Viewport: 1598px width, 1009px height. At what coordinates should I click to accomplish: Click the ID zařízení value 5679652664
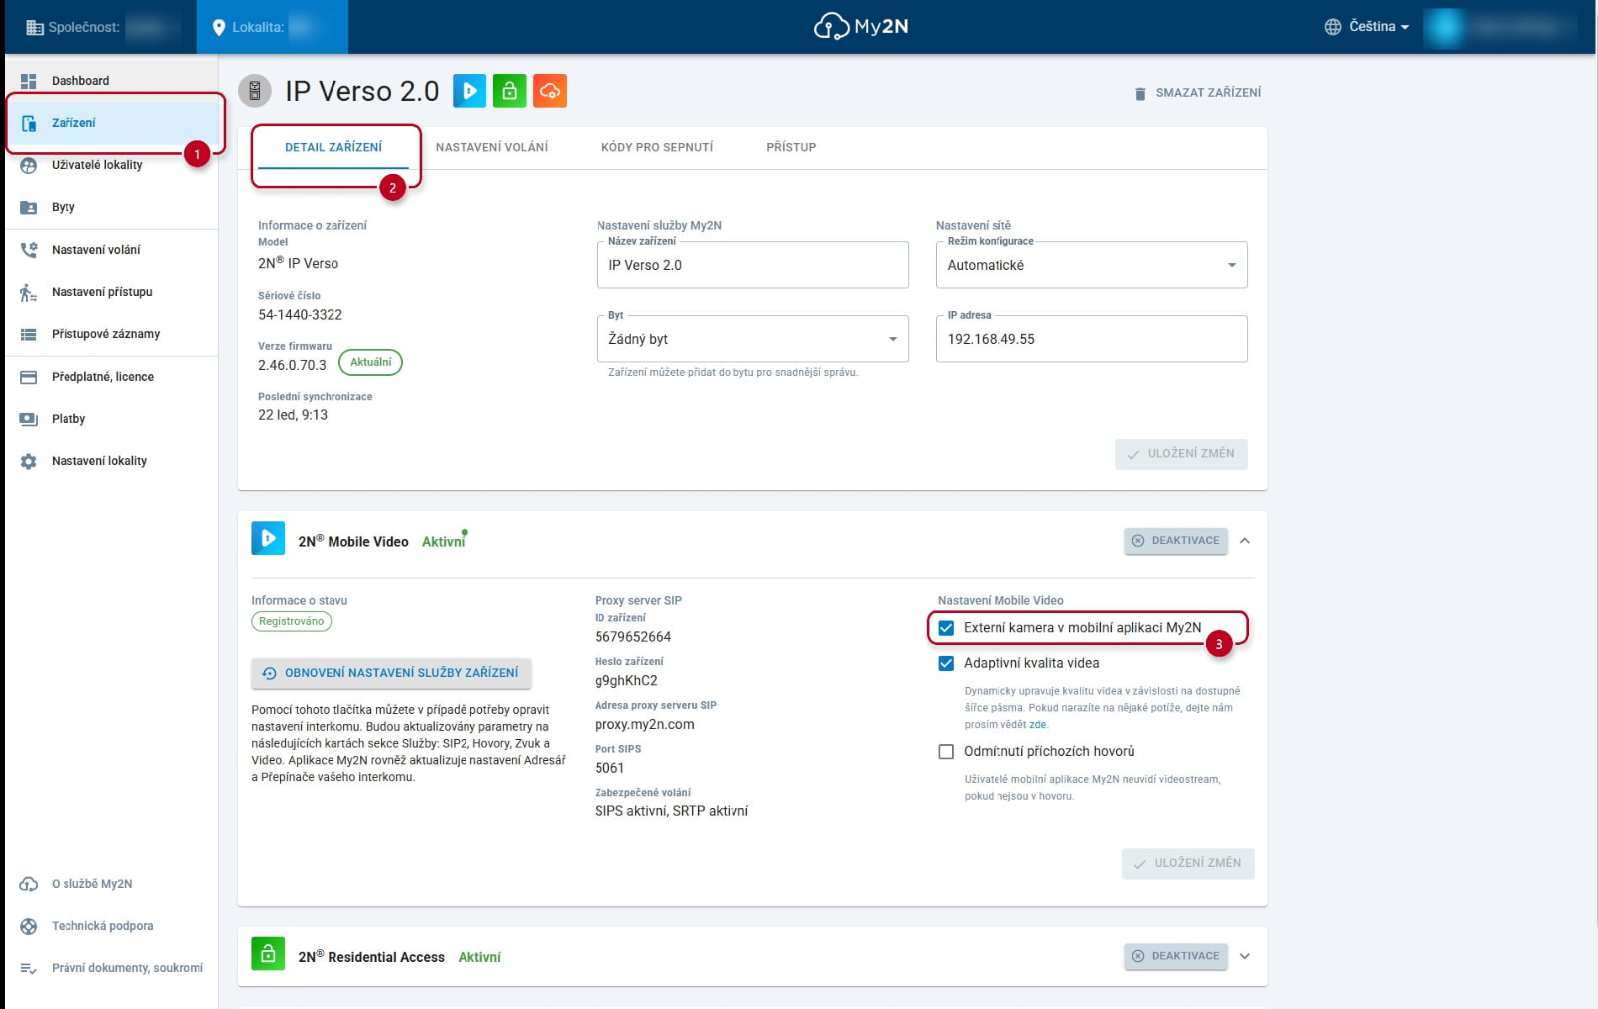point(633,637)
